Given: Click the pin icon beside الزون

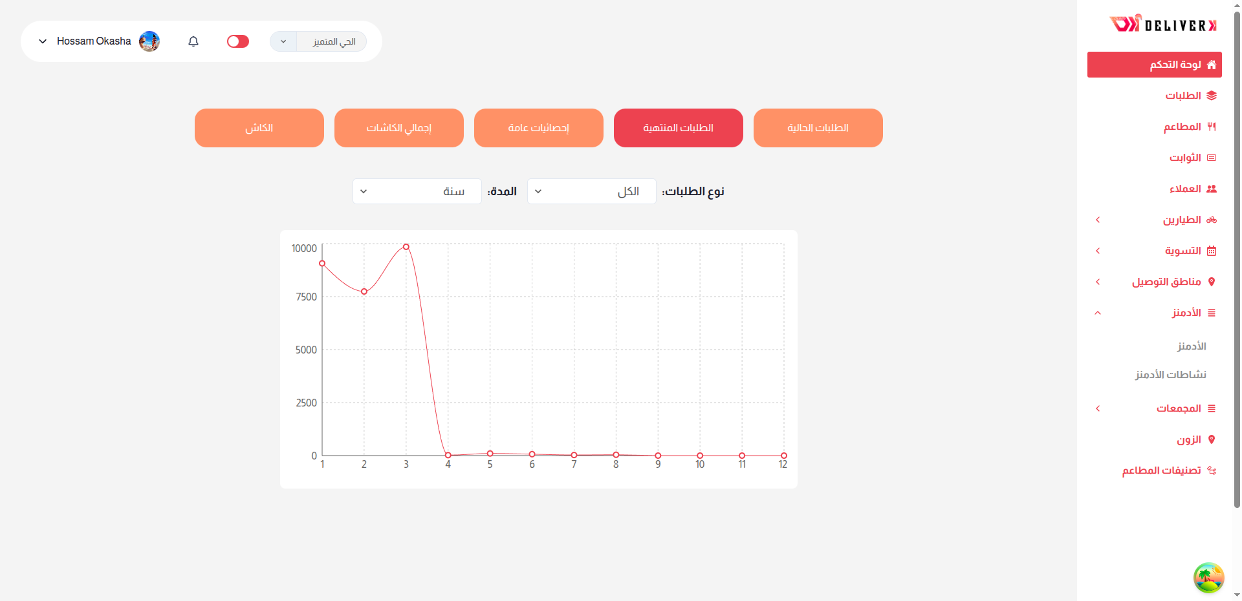Looking at the screenshot, I should pyautogui.click(x=1212, y=439).
